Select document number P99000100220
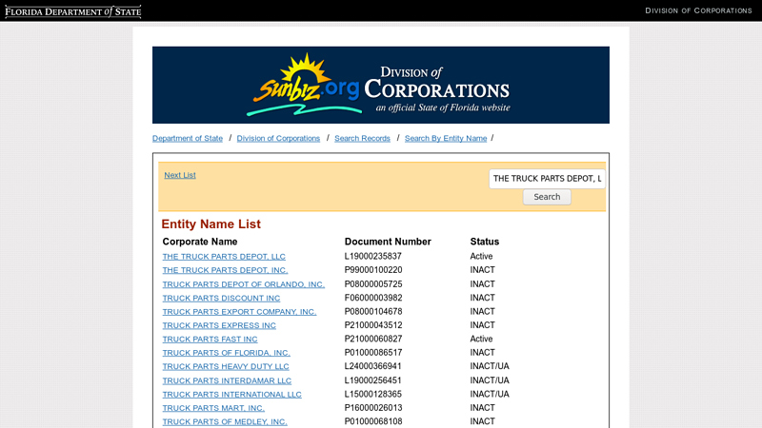This screenshot has height=428, width=762. 373,270
